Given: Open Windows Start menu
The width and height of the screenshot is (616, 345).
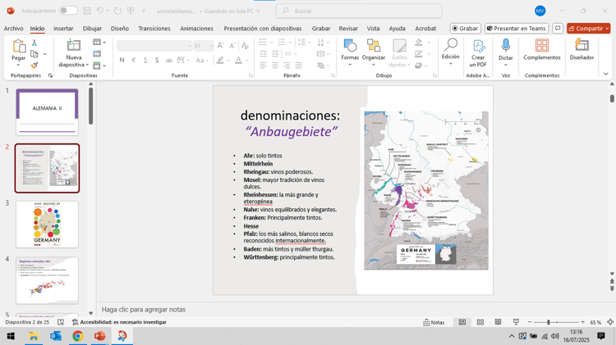Looking at the screenshot, I should [x=11, y=336].
